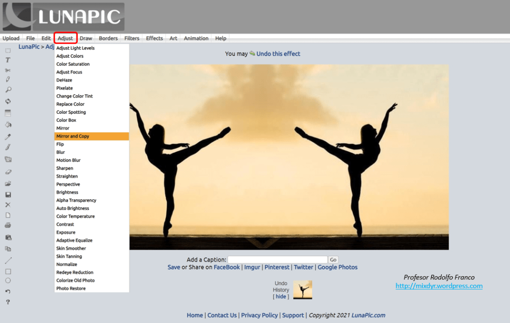510x323 pixels.
Task: Open the Effects menu
Action: pos(154,38)
